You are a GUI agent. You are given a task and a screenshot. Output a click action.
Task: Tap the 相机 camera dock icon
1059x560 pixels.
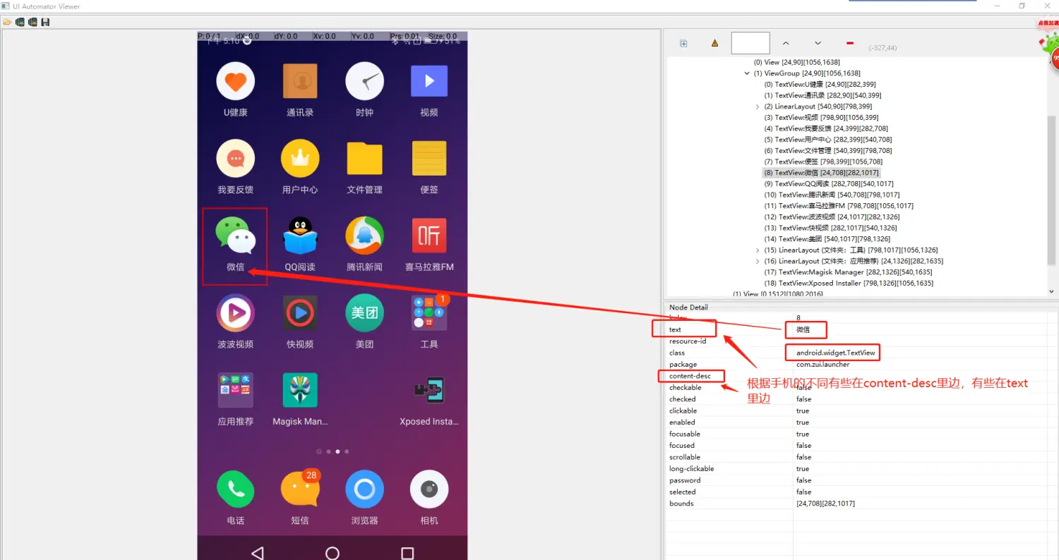pos(429,489)
